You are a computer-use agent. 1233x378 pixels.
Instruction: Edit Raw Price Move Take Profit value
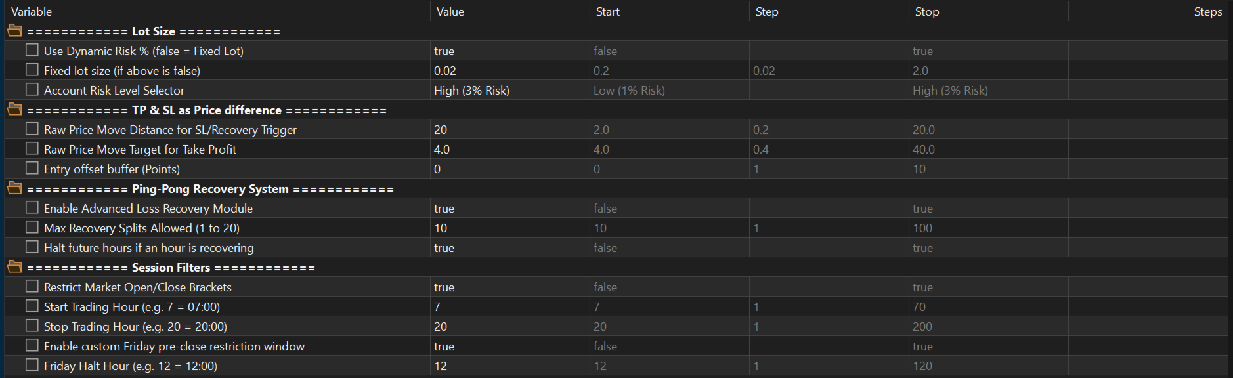tap(509, 149)
